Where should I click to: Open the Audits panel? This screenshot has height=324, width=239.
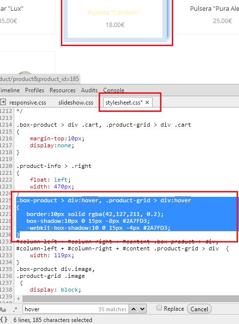coord(89,90)
